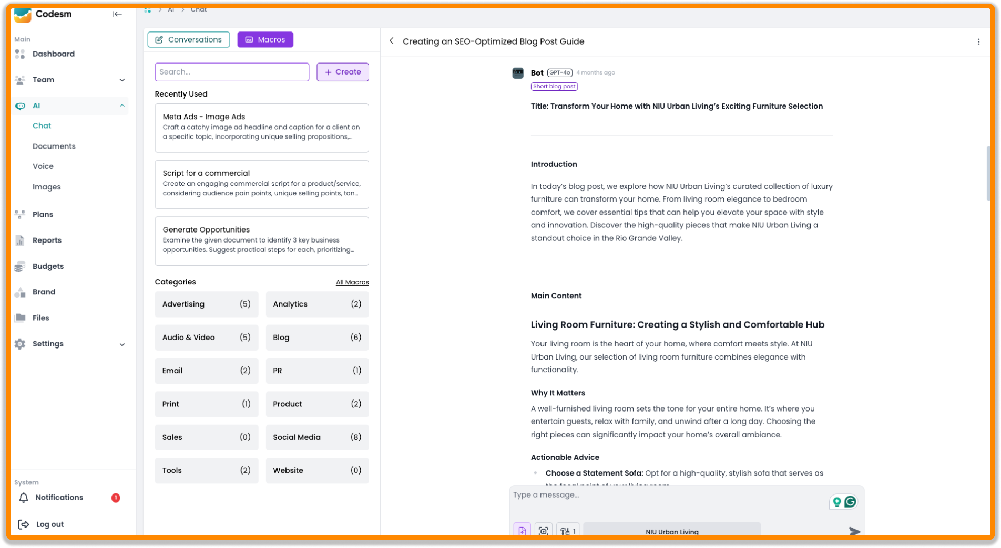Click the back arrow on the blog post guide
1001x548 pixels.
(391, 40)
